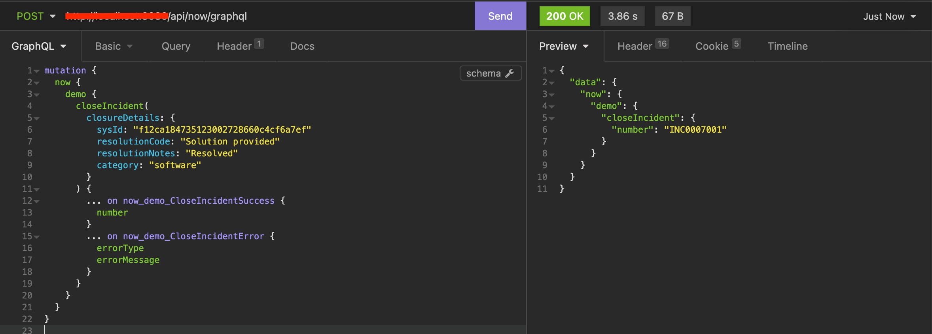Image resolution: width=932 pixels, height=334 pixels.
Task: Click the "Resolved" resolutionNotes value
Action: [212, 153]
